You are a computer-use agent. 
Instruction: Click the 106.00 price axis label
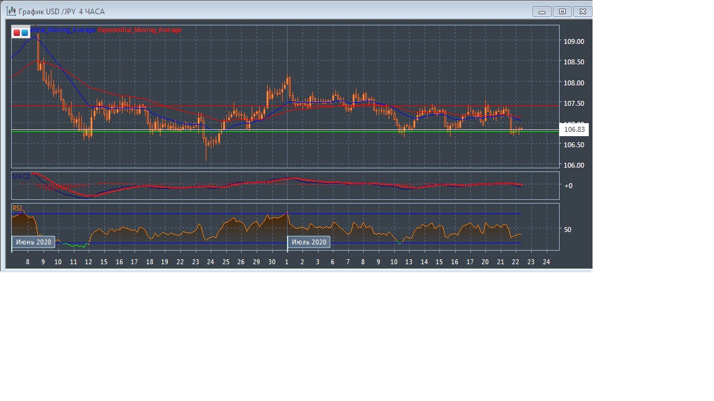(x=573, y=165)
